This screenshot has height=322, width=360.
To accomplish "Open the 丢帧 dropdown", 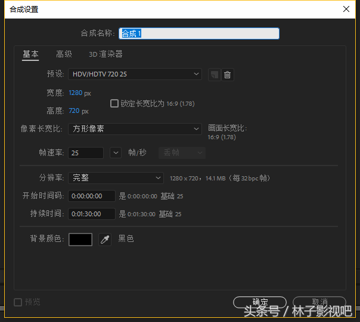I will point(182,152).
